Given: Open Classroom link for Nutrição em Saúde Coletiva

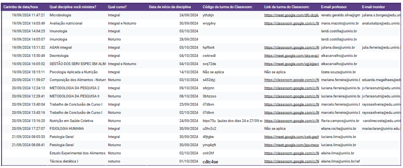Looking at the screenshot, I should click(x=291, y=121).
